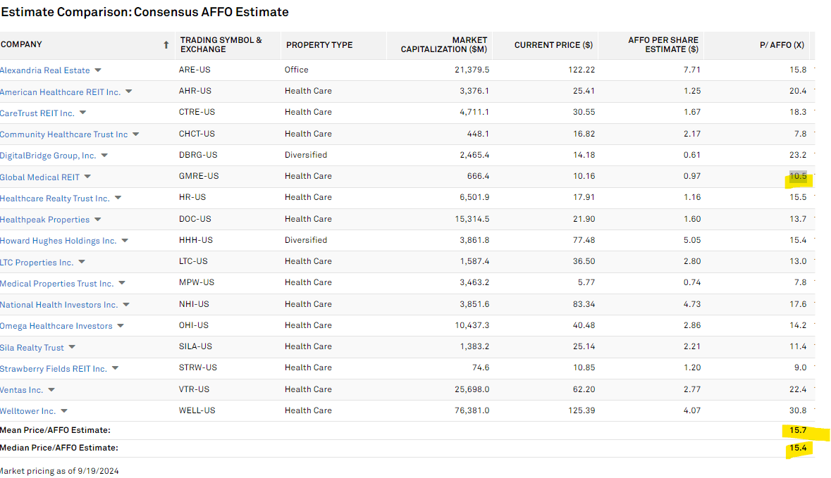Click the arrow beside Community Healthcare Trust Inc

point(136,134)
